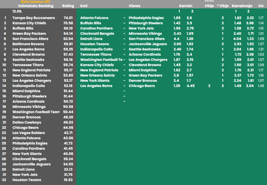
Task: Click the date 12.09.
Action: (17, 11)
